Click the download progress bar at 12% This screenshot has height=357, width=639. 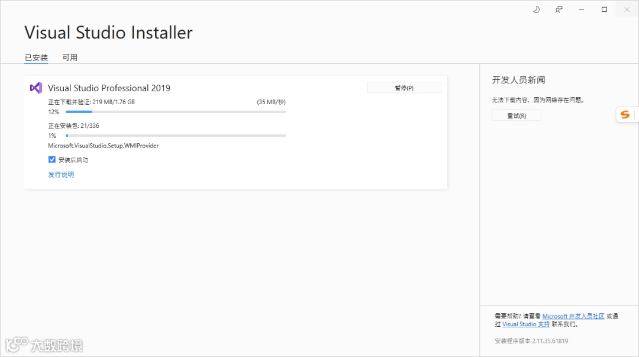click(176, 112)
